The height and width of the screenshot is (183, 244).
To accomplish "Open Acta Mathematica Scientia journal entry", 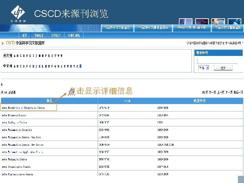I will tap(17, 130).
